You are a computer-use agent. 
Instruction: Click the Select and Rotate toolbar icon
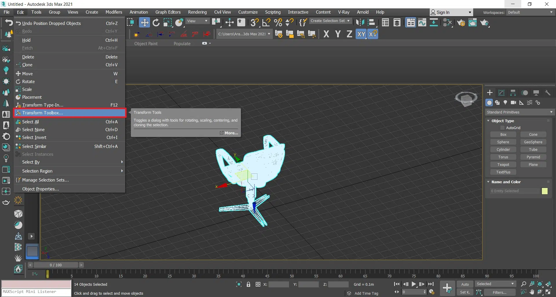[156, 23]
